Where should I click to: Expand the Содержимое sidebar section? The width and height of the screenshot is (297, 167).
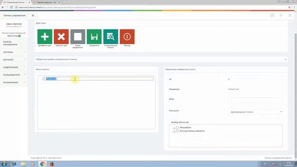(13, 67)
